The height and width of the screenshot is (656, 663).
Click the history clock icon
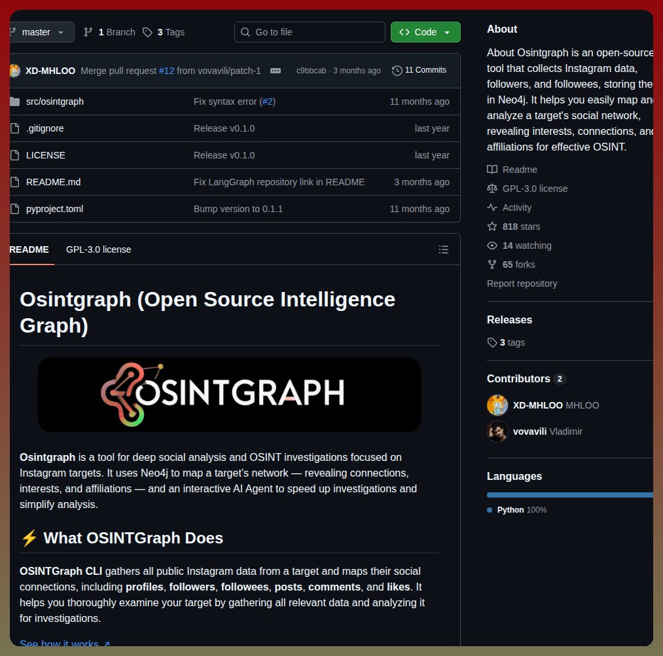click(397, 70)
